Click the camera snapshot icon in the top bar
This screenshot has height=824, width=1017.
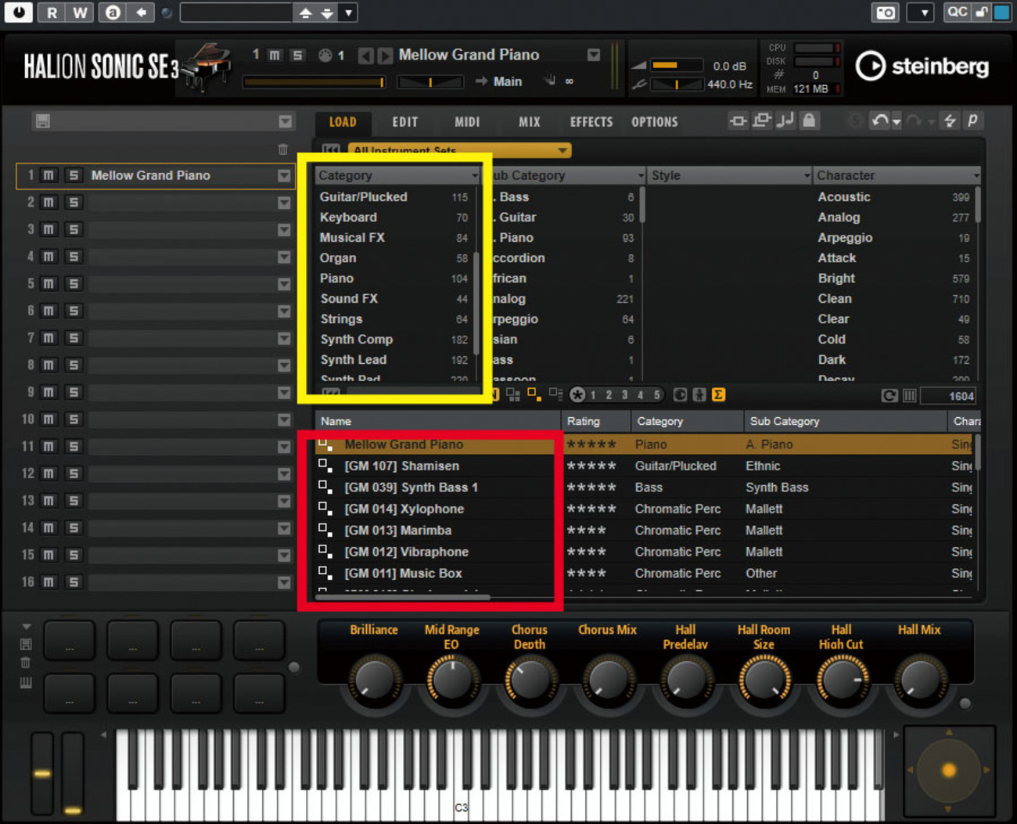(x=886, y=13)
